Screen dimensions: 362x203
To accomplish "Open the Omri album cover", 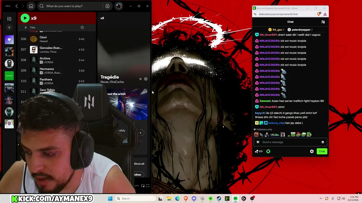I will pyautogui.click(x=34, y=39).
